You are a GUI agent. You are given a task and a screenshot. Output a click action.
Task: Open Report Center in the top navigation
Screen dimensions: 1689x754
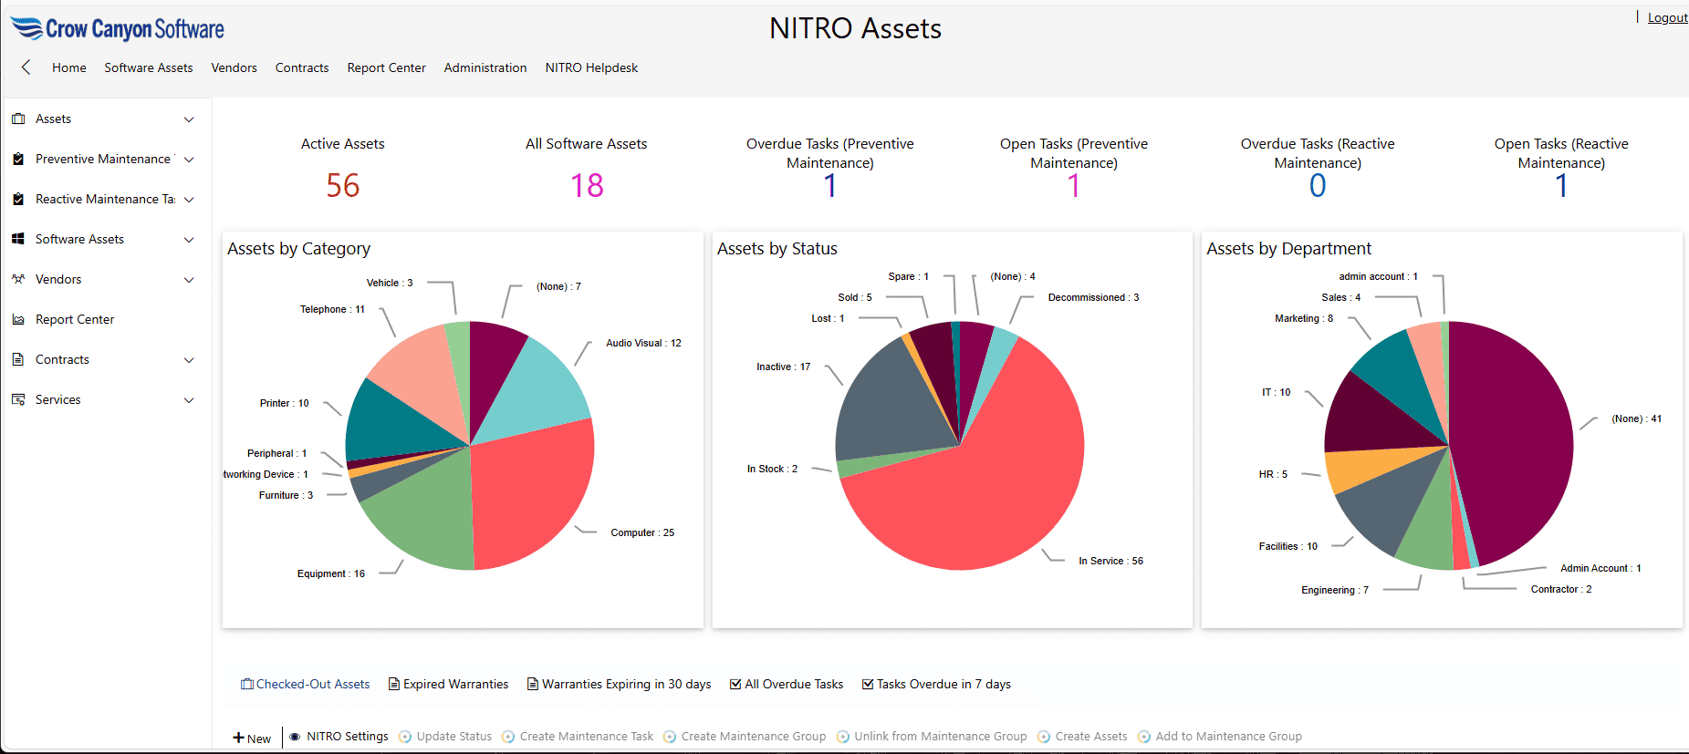(387, 67)
